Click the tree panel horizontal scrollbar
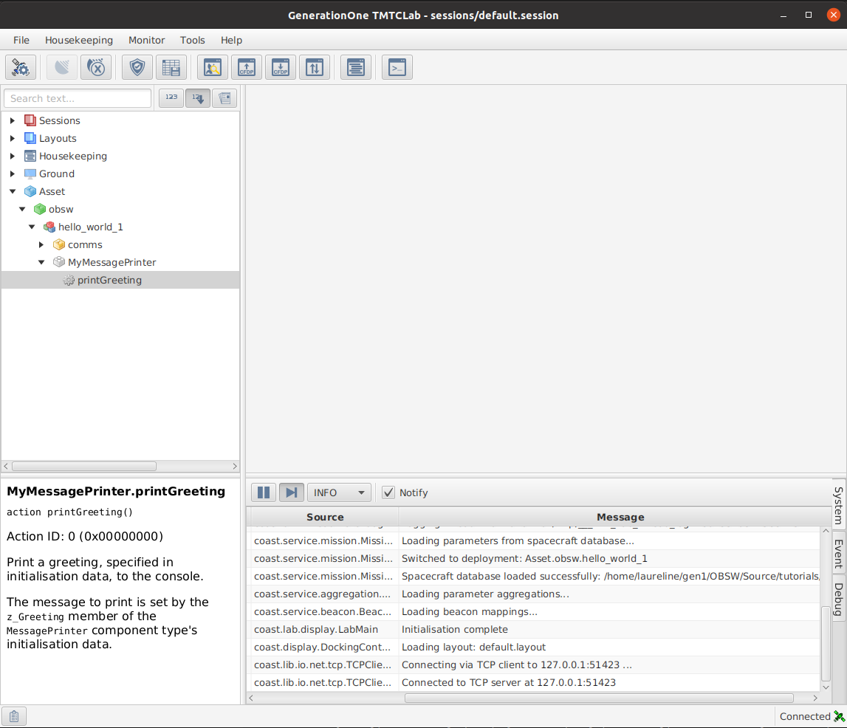This screenshot has height=728, width=847. [84, 466]
